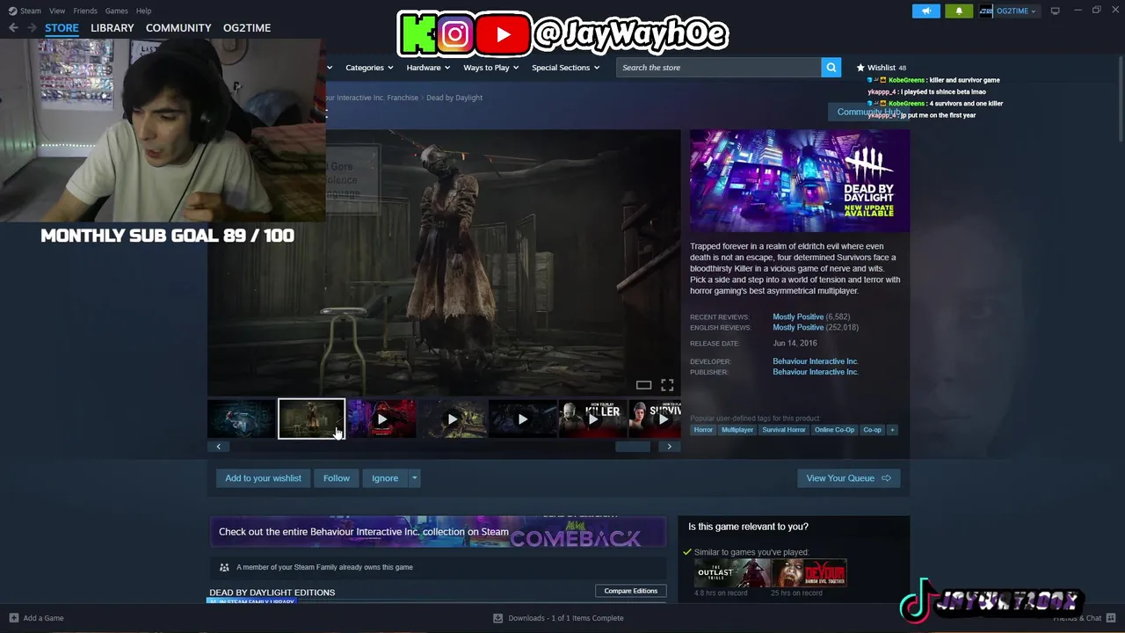This screenshot has width=1125, height=633.
Task: Open the Wishlist link
Action: [881, 68]
